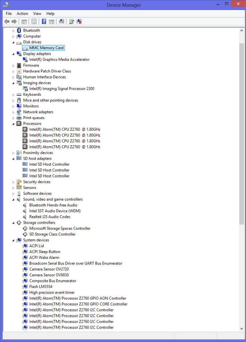This screenshot has height=342, width=246.
Task: Click the Monitors category icon
Action: pos(19,106)
